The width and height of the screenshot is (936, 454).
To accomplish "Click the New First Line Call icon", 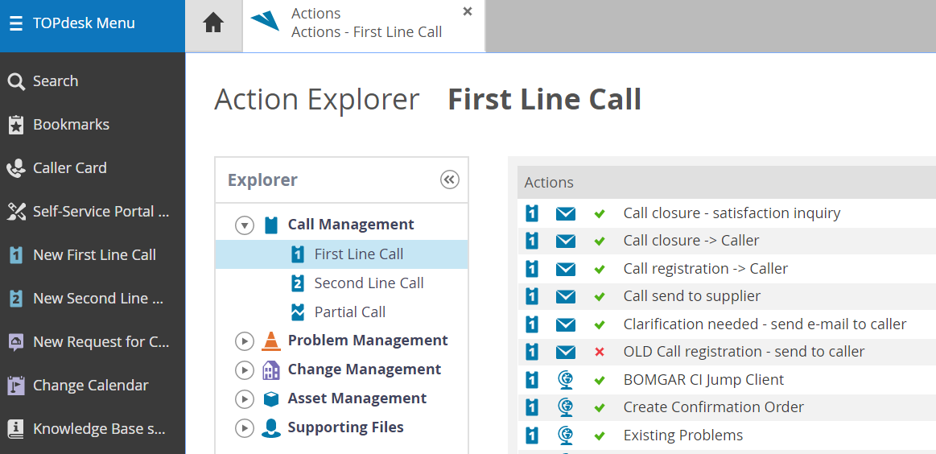I will 16,255.
